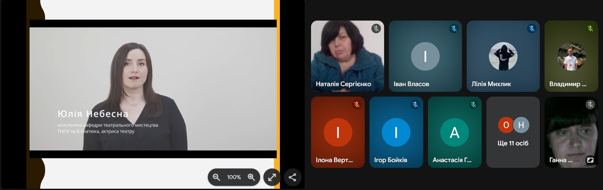The width and height of the screenshot is (603, 190).
Task: Select Наталія Сергієнко's video tile
Action: pos(347,56)
